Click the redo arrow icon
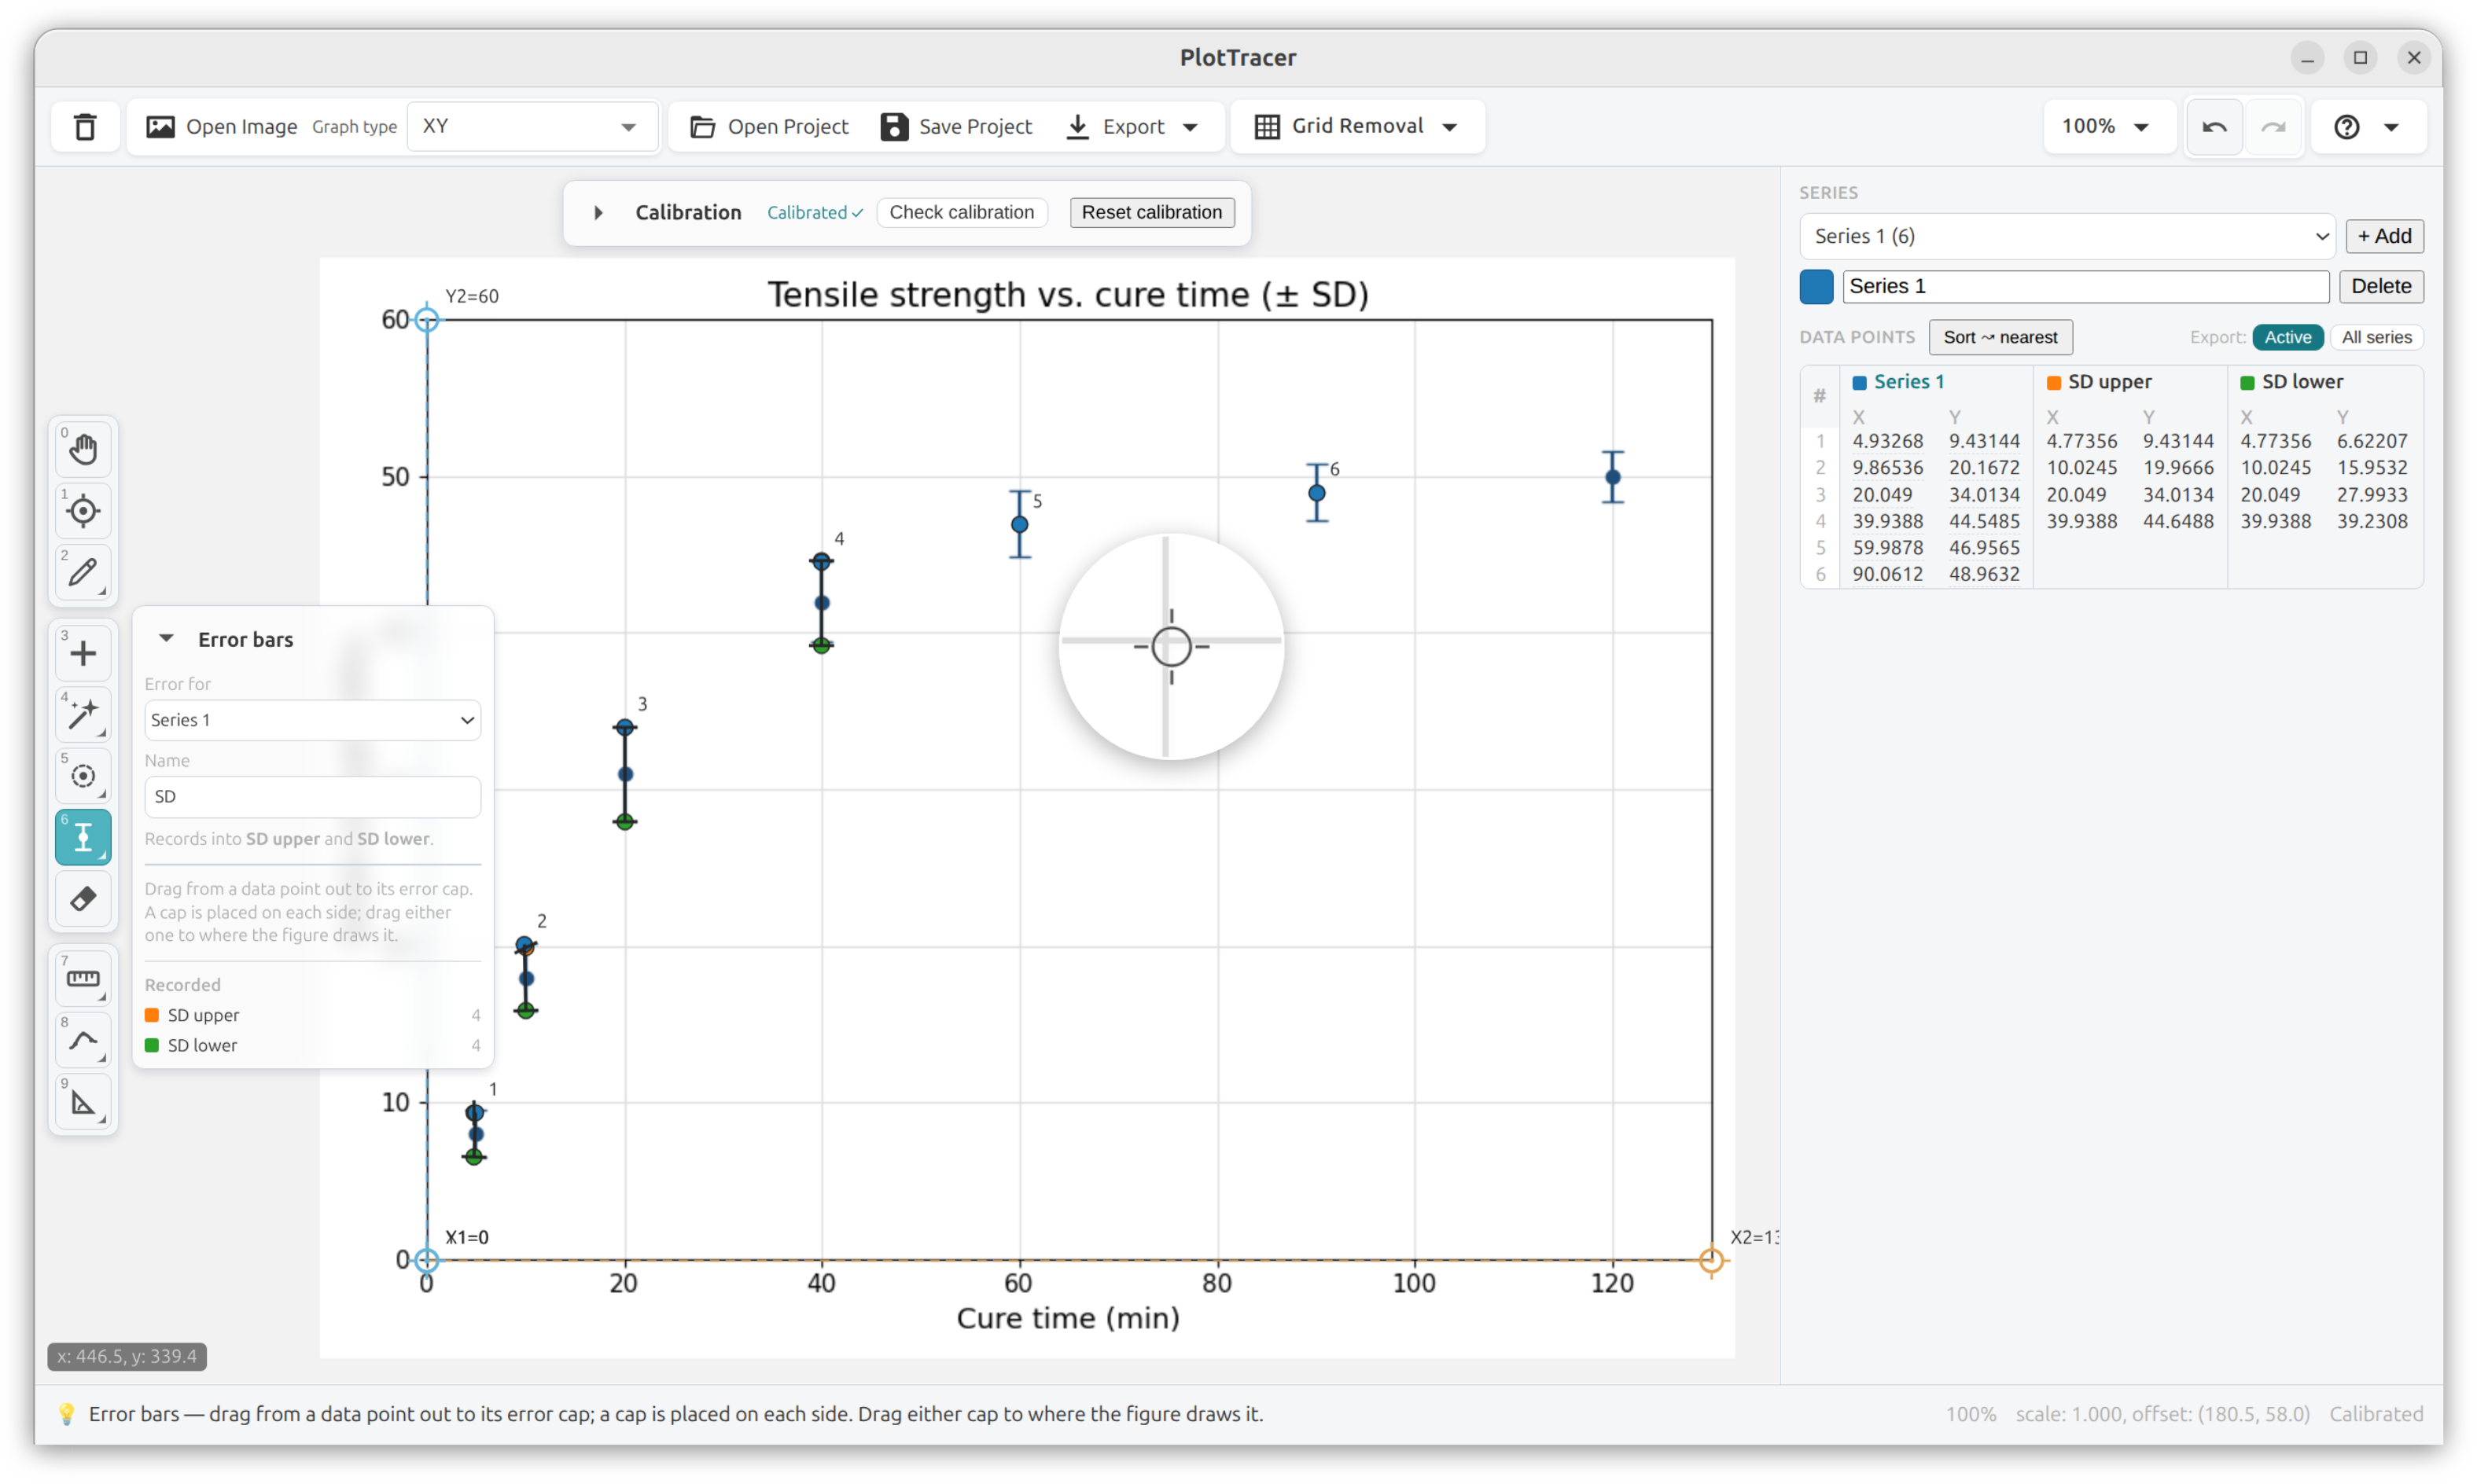2477x1484 pixels. coord(2274,127)
